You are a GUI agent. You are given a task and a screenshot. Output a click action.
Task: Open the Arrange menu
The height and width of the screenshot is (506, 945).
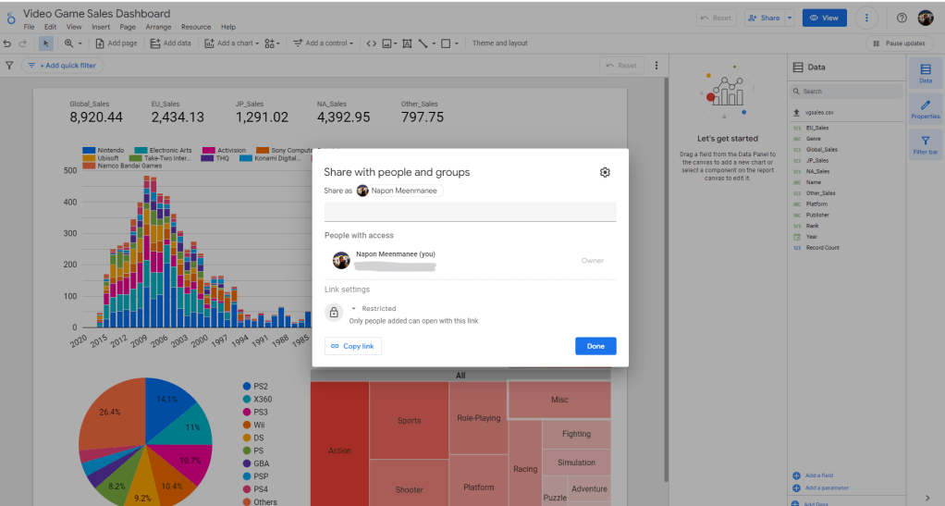pos(158,28)
